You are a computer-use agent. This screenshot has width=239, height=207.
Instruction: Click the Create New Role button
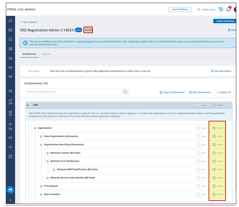[x=225, y=21]
